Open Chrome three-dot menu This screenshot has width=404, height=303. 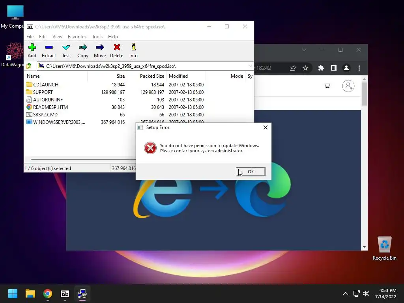pos(359,68)
